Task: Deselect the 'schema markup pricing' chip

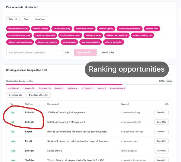Action: [x=117, y=35]
